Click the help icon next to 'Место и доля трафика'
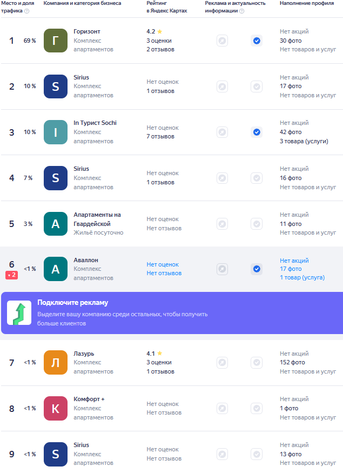Screen dimensions: 343x473 (x=27, y=11)
